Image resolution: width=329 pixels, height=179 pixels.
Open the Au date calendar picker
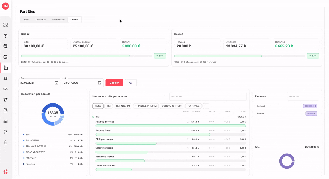pos(100,83)
